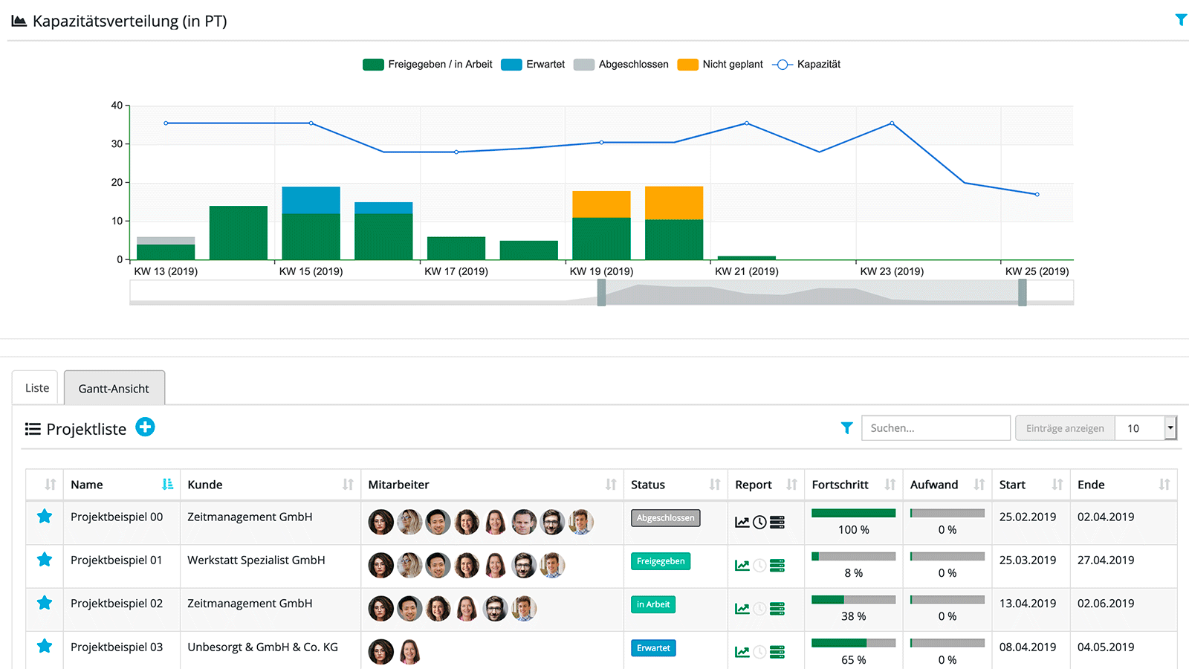This screenshot has width=1189, height=669.
Task: Toggle favorite star for Projektbeispiel 02
Action: pyautogui.click(x=45, y=603)
